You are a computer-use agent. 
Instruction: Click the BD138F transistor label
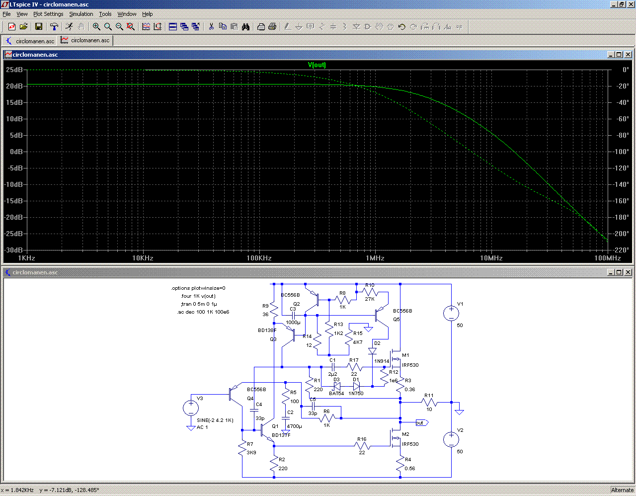point(267,331)
